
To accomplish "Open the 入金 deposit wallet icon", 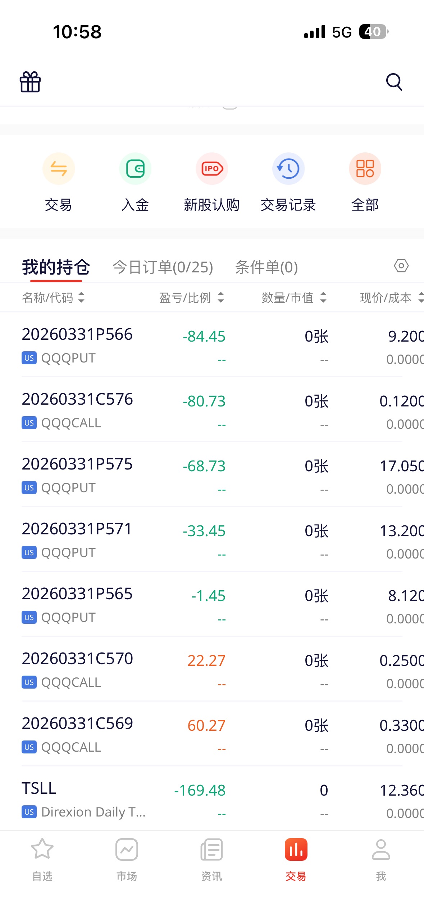I will coord(135,169).
